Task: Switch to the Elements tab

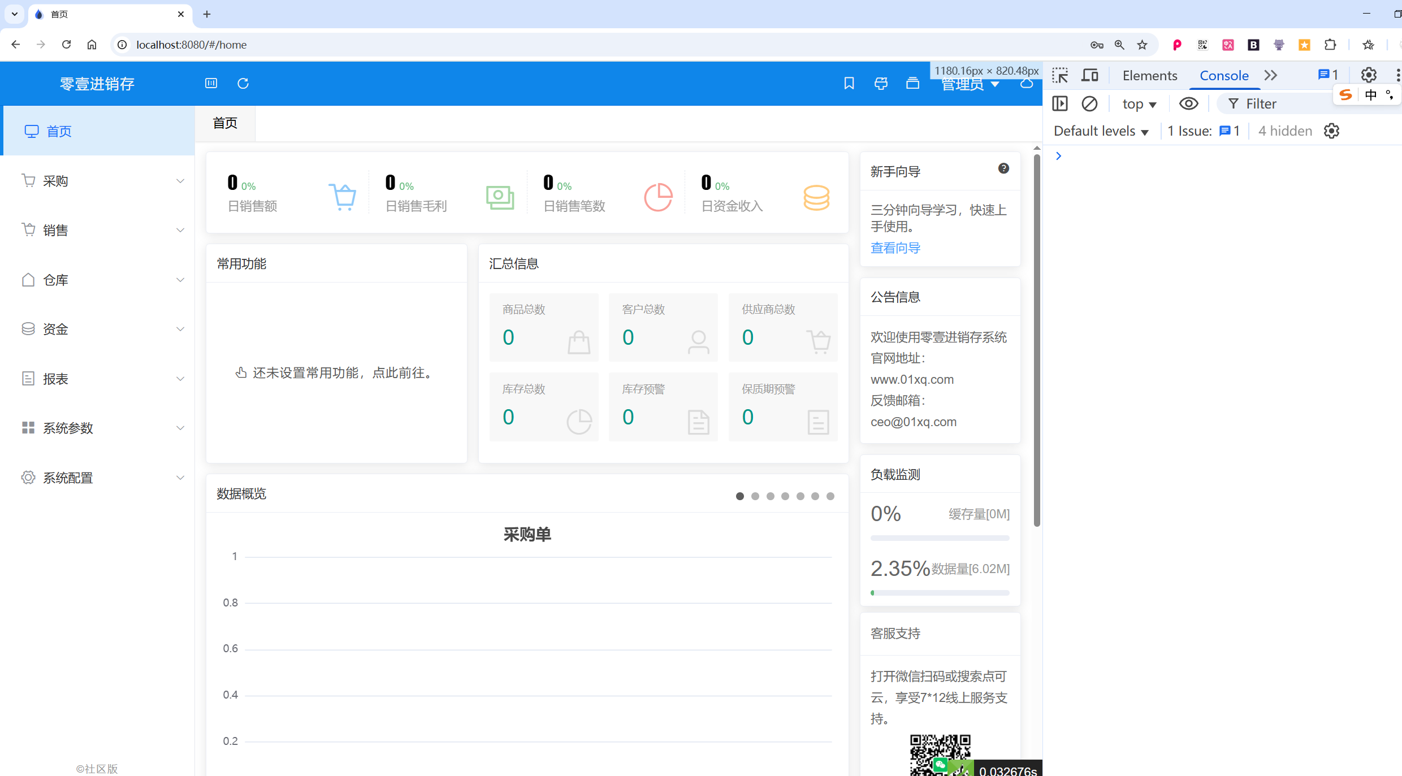Action: [x=1149, y=76]
